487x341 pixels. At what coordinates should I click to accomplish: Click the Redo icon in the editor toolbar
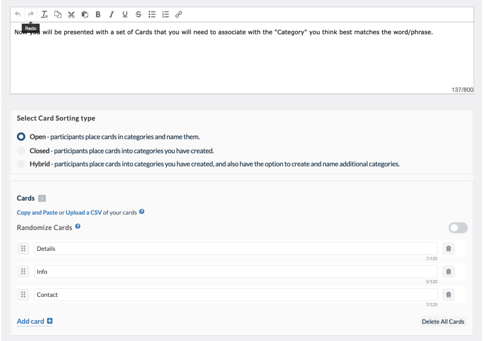[30, 14]
